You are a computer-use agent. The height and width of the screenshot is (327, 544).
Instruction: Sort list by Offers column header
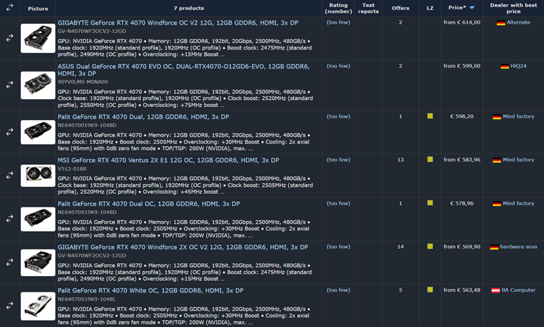[401, 8]
